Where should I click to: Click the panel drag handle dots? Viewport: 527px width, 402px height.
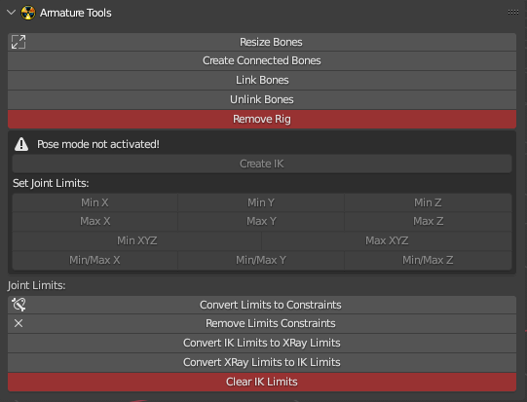click(x=513, y=13)
